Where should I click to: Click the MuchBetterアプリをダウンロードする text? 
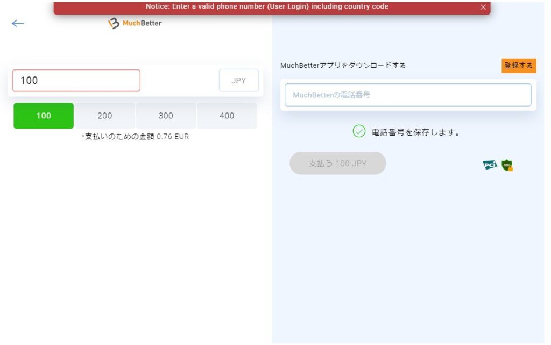pos(343,65)
